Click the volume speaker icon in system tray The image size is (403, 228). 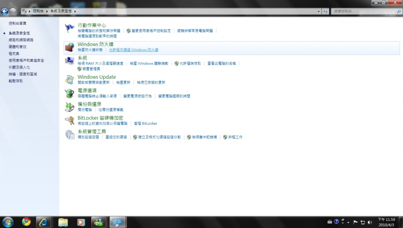coord(370,221)
